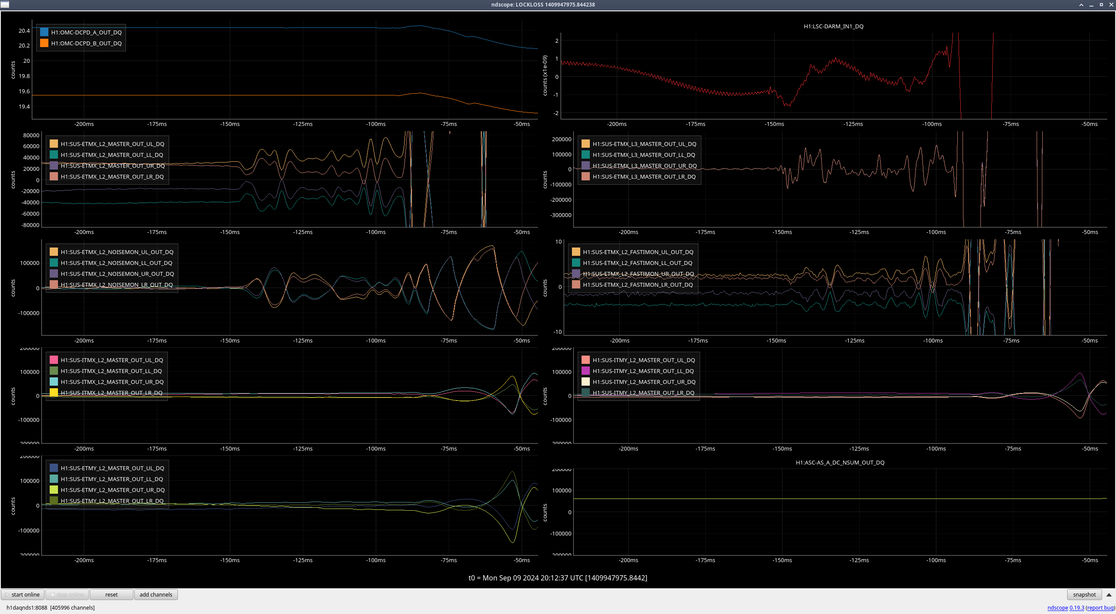Viewport: 1116px width, 614px height.
Task: Click counts axis label of OMC-DCPD plot
Action: click(x=13, y=70)
